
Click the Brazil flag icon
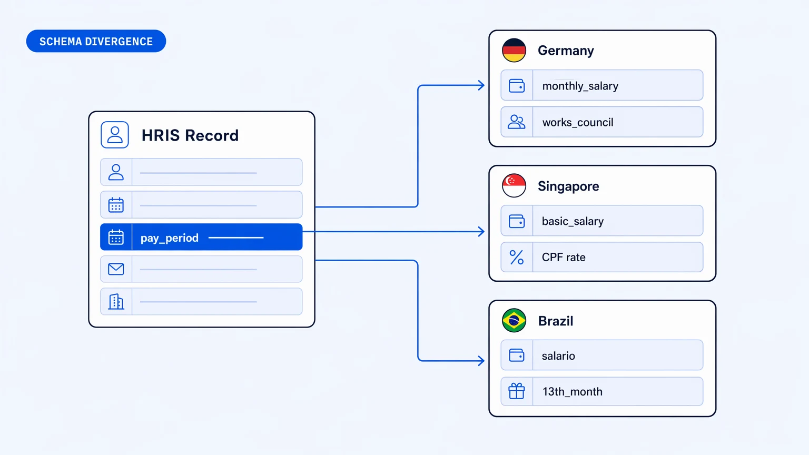514,320
